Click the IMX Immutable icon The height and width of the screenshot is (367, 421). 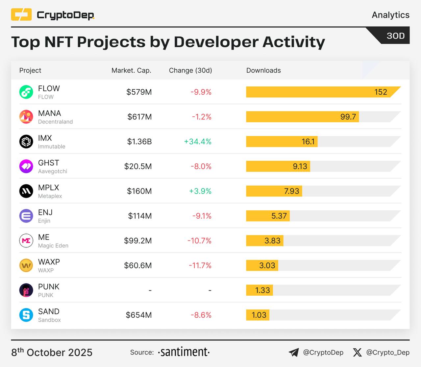tap(26, 142)
